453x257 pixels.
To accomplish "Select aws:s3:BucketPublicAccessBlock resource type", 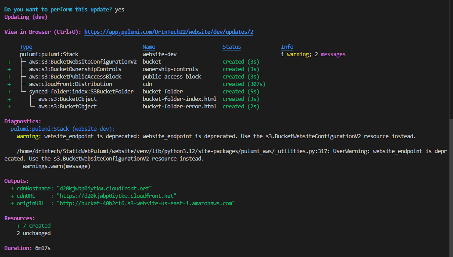I will click(75, 77).
